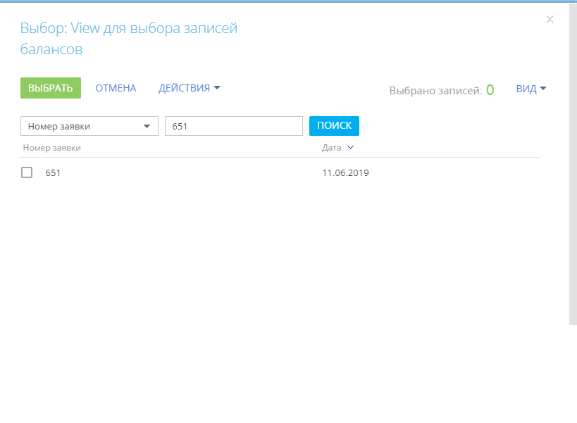577x423 pixels.
Task: Close the selection dialog with X icon
Action: tap(550, 20)
